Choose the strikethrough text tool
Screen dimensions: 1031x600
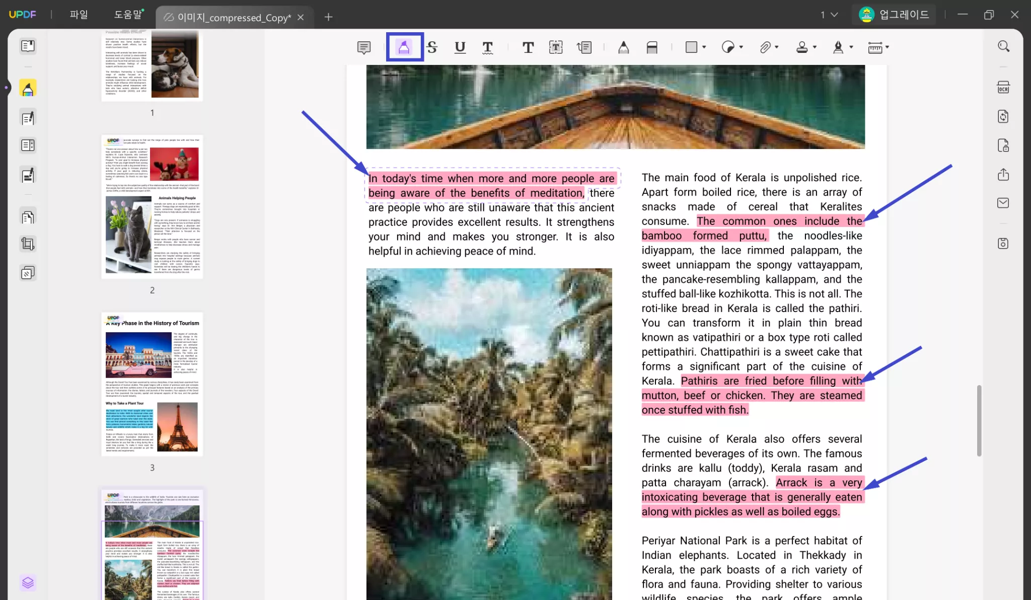tap(432, 47)
